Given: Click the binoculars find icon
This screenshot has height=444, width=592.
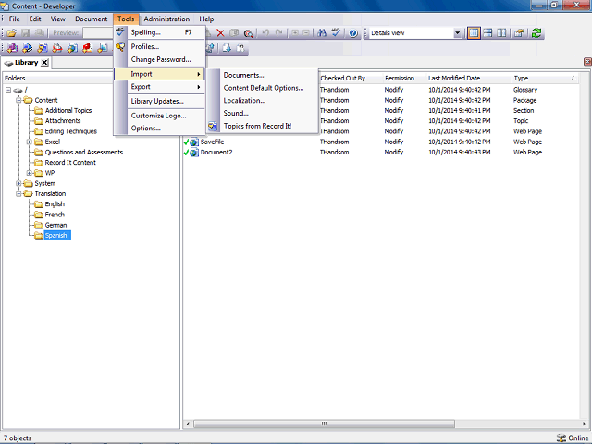Looking at the screenshot, I should tap(322, 33).
